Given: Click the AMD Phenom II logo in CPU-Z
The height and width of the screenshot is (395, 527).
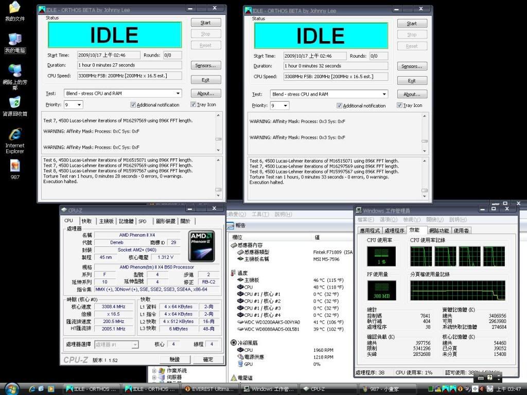Looking at the screenshot, I should click(x=202, y=246).
